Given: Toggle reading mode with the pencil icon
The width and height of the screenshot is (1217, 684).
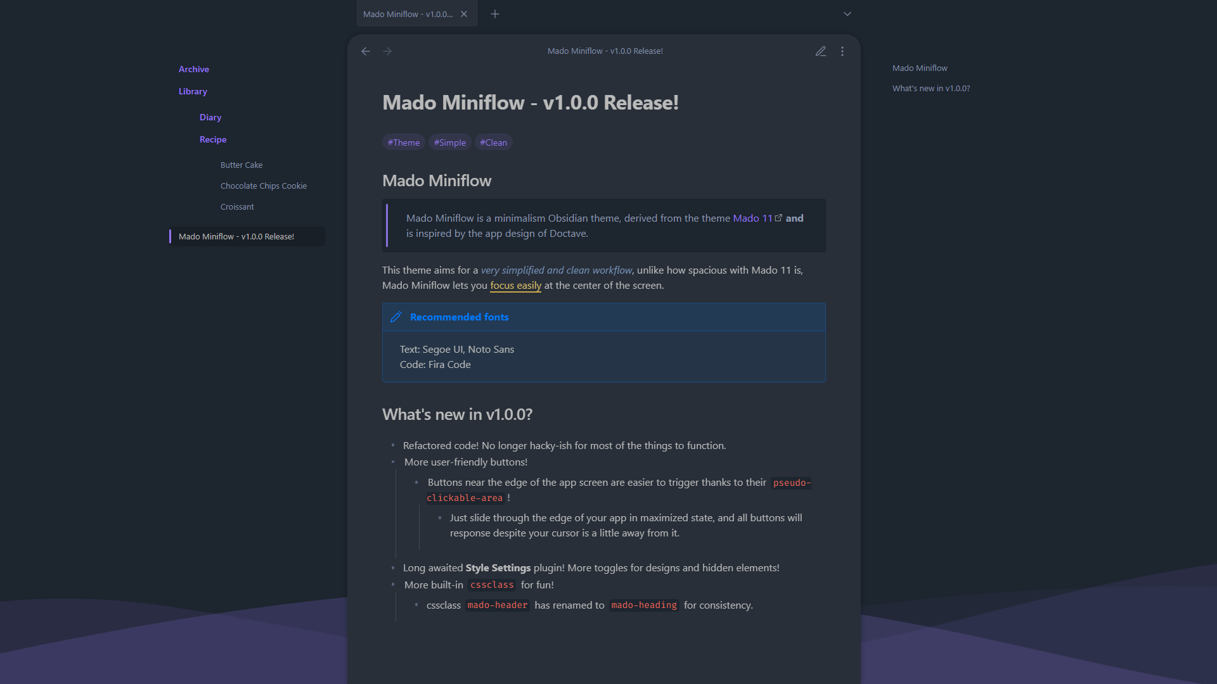Looking at the screenshot, I should coord(820,51).
